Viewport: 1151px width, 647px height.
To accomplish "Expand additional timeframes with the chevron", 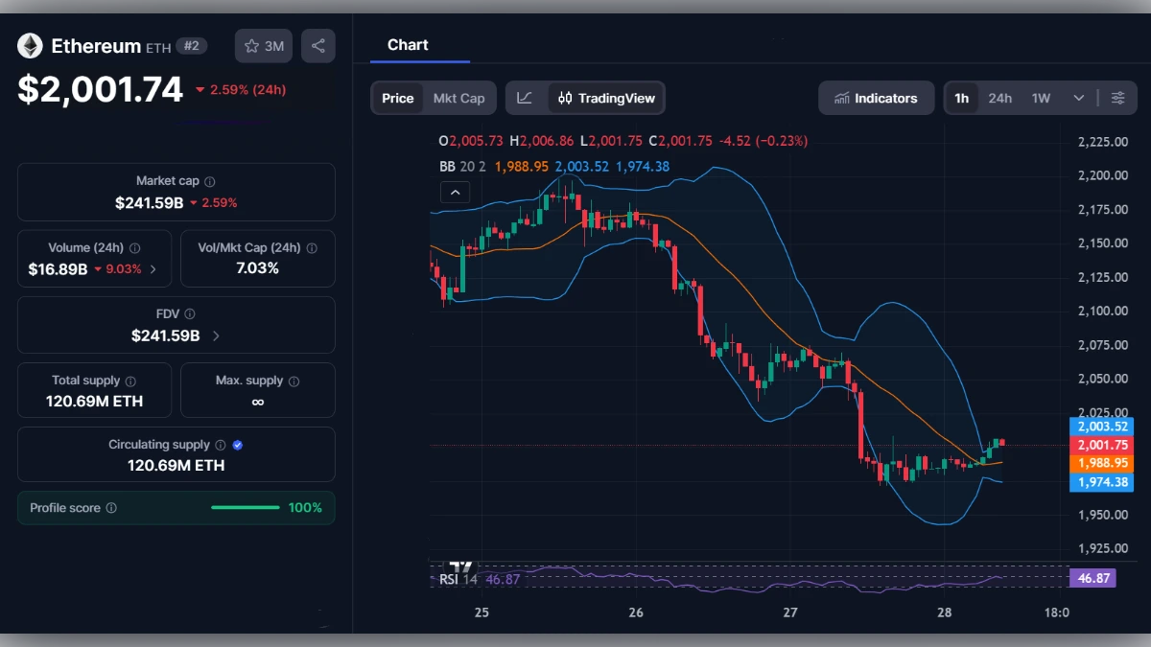I will pos(1078,97).
